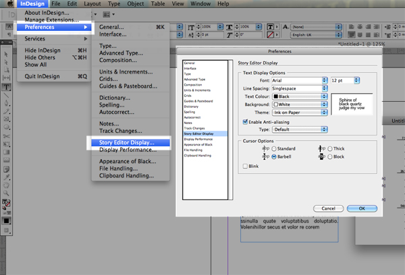405x275 pixels.
Task: Select the Type tool in the toolbox
Action: [x=7, y=87]
